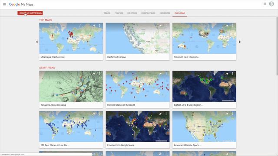Open Miramagia Drachenreise map thumbnail
The image size is (278, 156).
pos(71,39)
